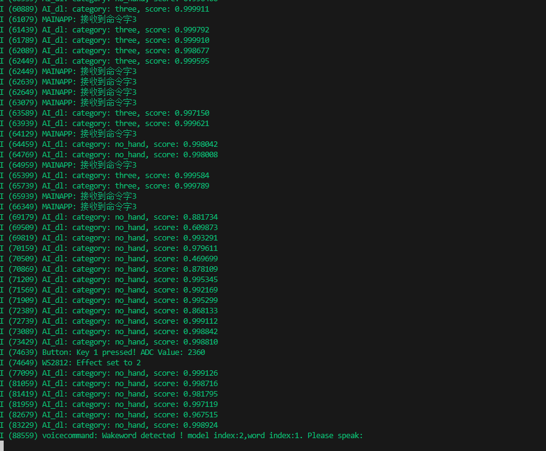Click the score value 0.999112
Screen dimensions: 546x451
pos(201,321)
